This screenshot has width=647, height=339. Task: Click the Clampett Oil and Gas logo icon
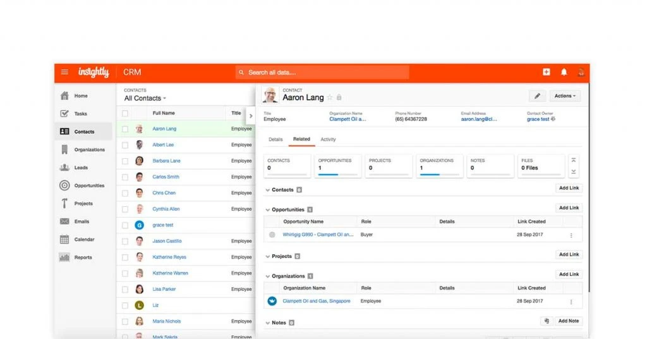(x=272, y=301)
